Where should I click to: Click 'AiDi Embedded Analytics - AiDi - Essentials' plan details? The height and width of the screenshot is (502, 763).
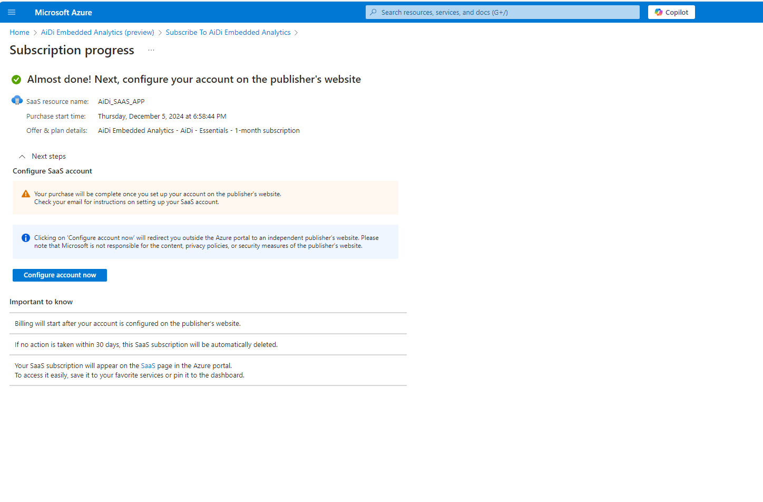pos(199,130)
